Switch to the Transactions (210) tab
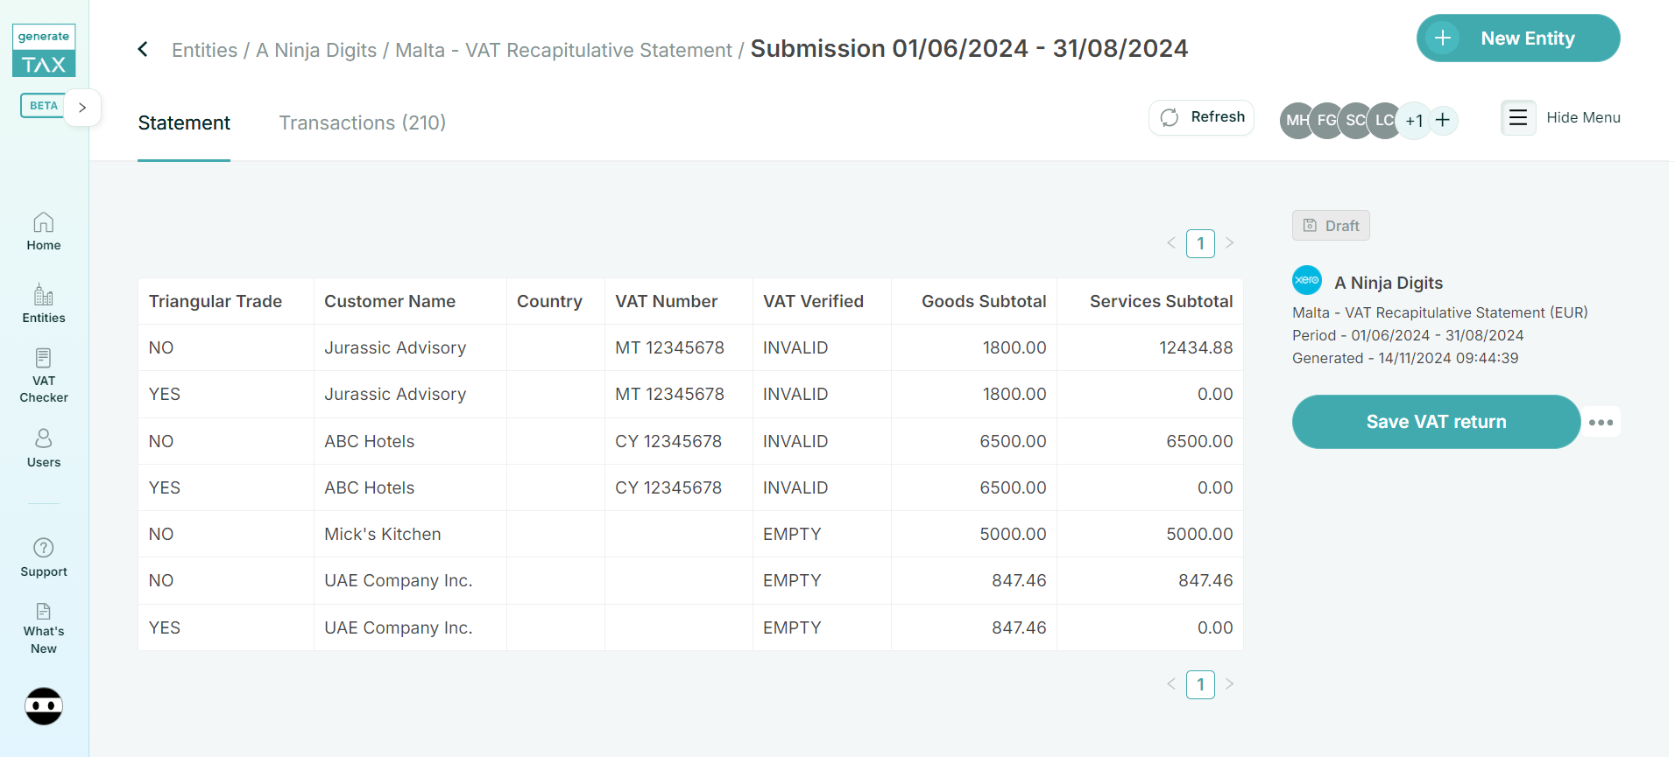This screenshot has width=1675, height=757. (362, 123)
